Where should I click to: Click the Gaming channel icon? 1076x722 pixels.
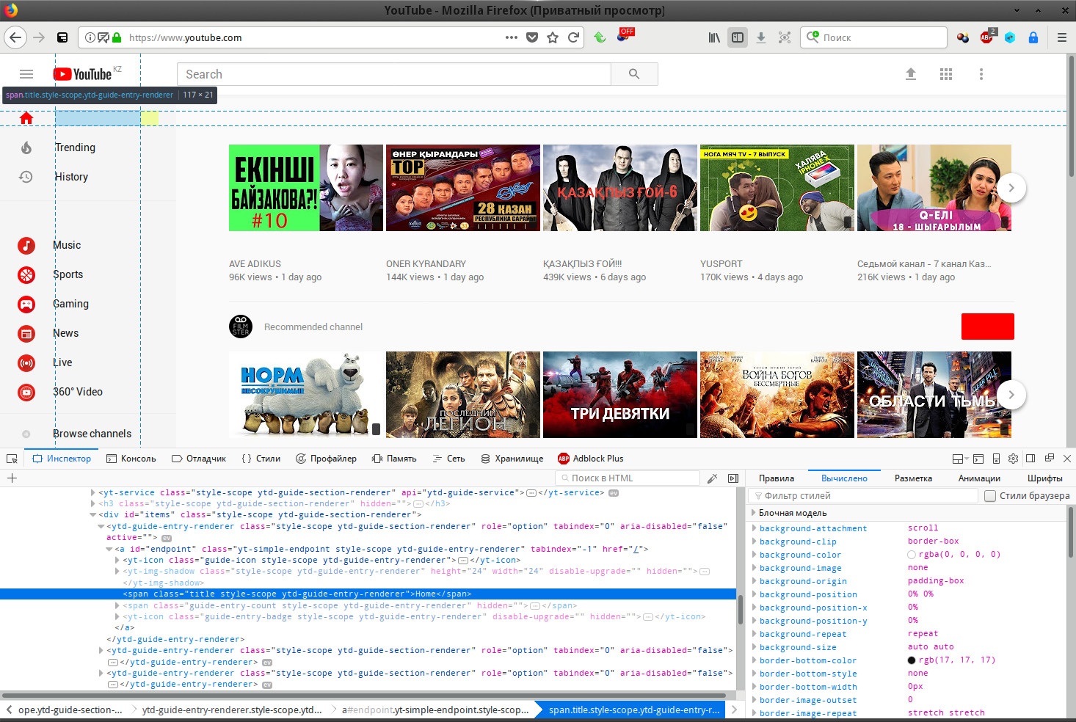26,304
